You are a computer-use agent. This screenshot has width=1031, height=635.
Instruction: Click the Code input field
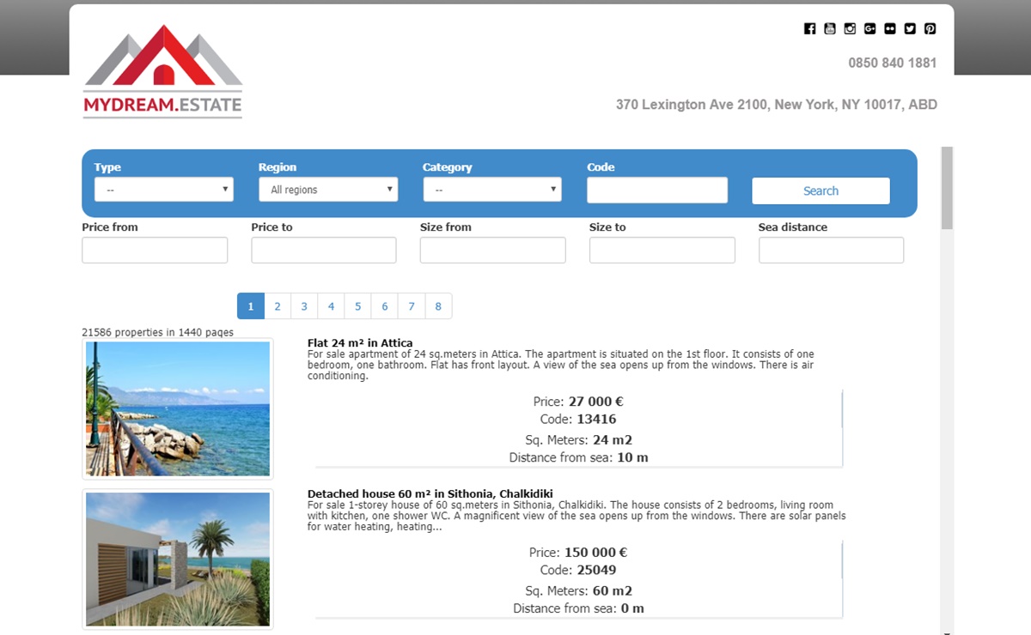point(657,190)
